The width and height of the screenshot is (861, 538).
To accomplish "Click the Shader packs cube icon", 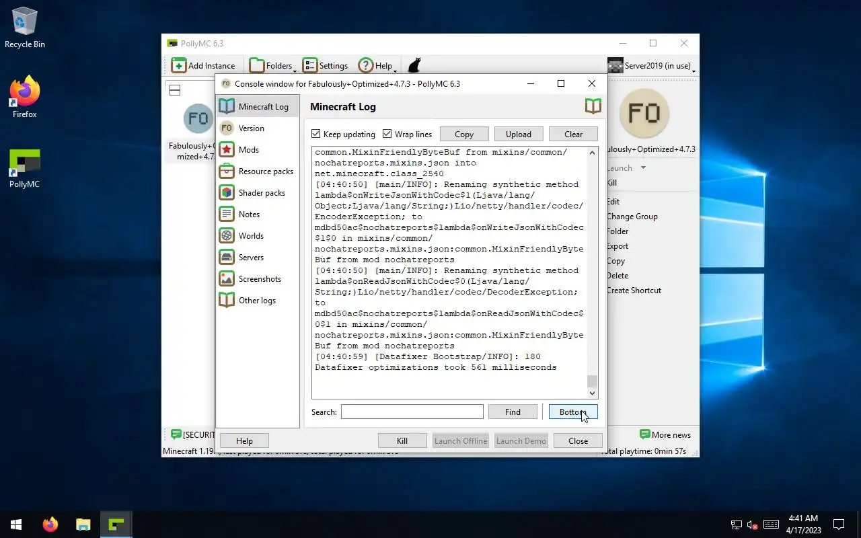I will (227, 192).
